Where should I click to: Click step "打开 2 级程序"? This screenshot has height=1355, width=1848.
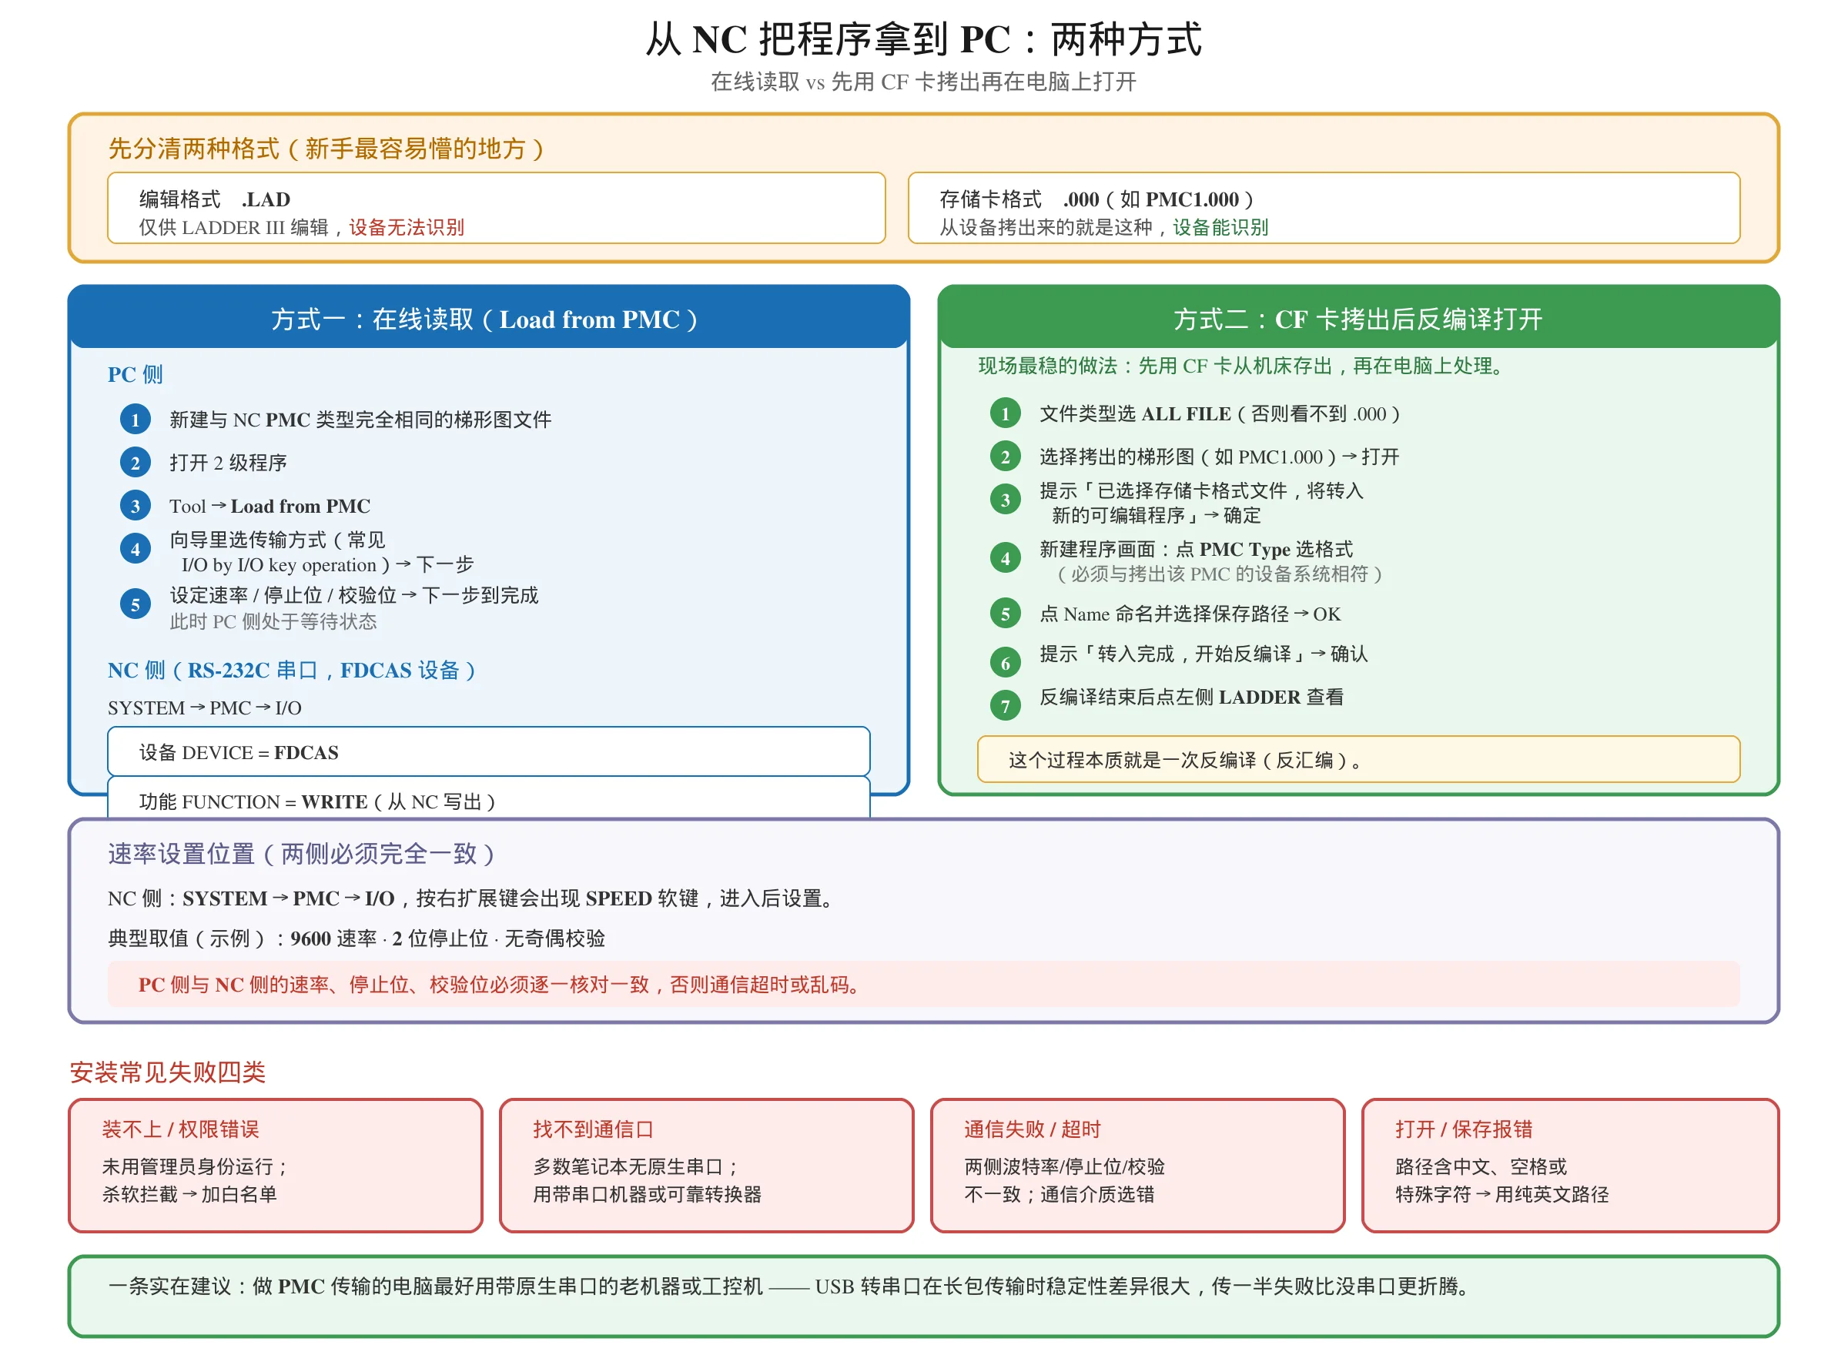[228, 463]
